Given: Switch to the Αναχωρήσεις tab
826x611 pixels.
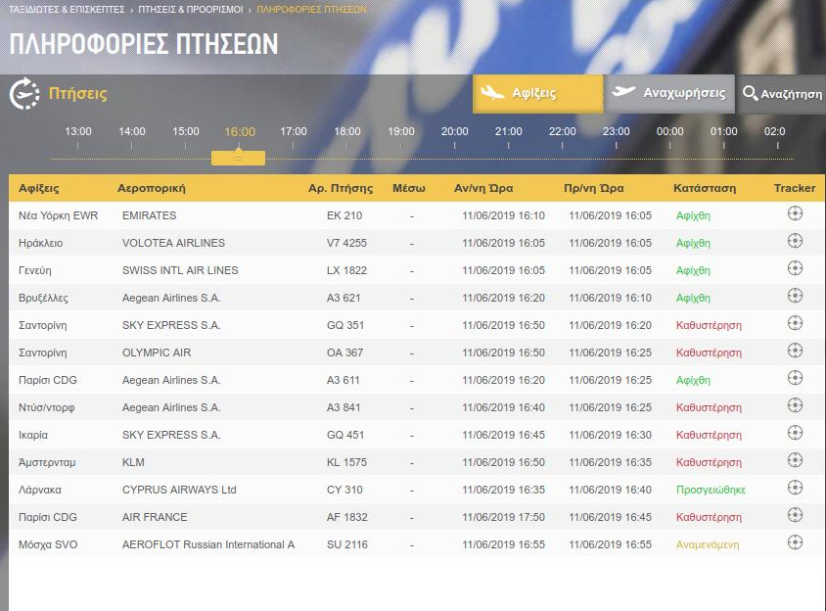Looking at the screenshot, I should click(x=669, y=94).
